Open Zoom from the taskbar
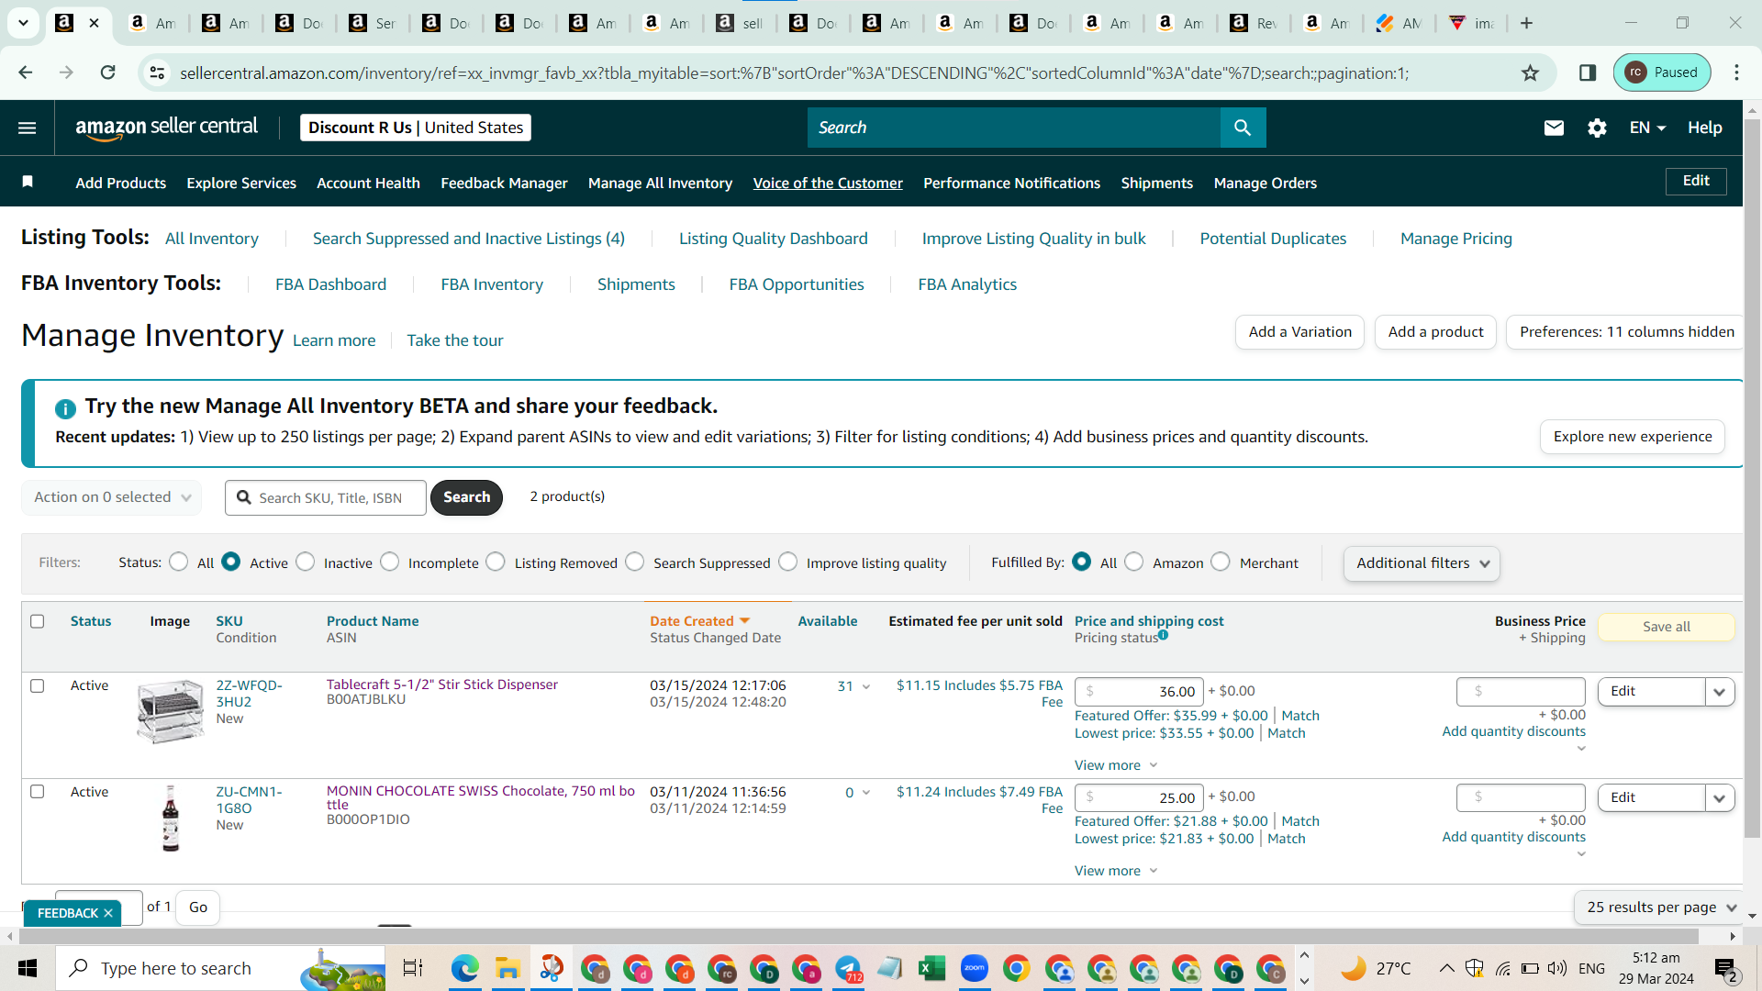 [974, 968]
